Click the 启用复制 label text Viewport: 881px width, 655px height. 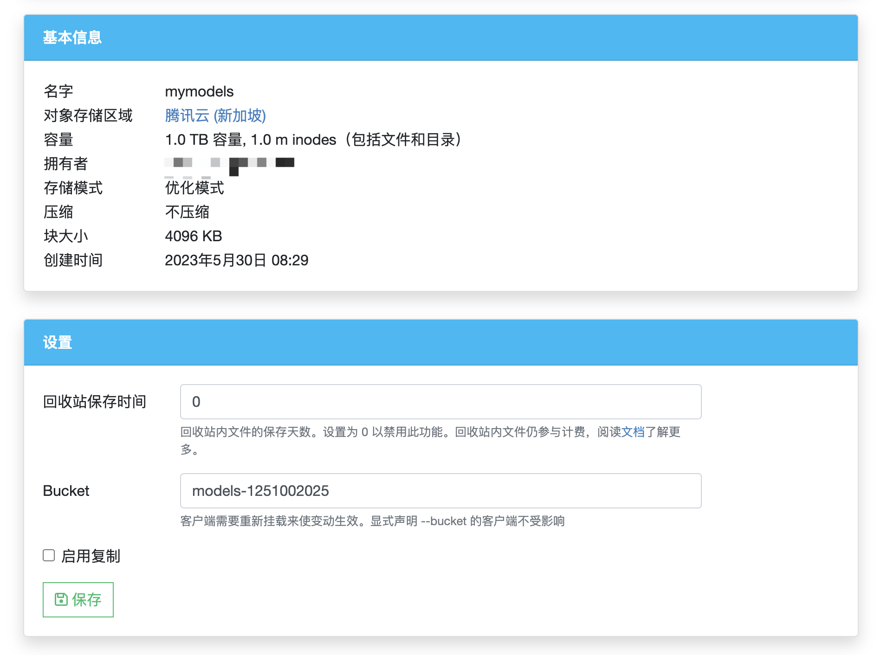click(91, 556)
